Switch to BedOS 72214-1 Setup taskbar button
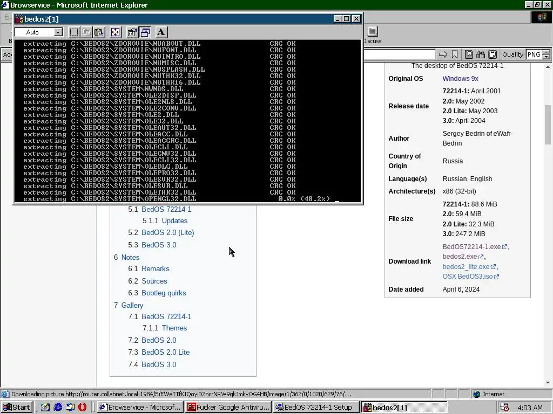 [316, 408]
